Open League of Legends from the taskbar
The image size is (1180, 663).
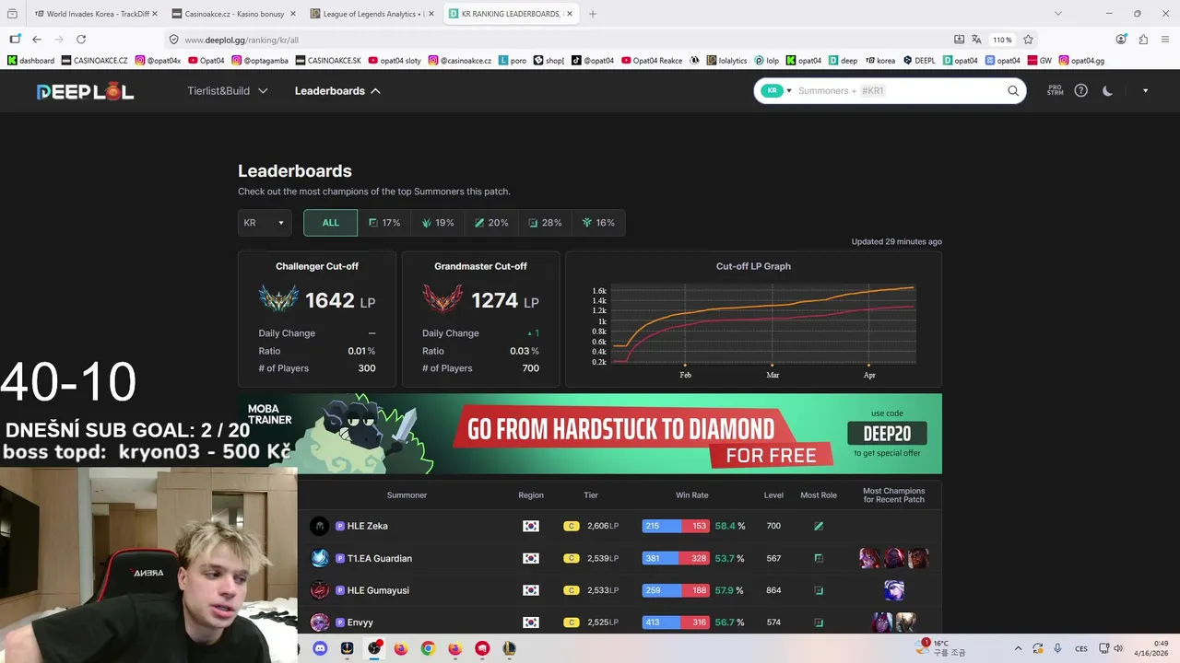[x=509, y=648]
